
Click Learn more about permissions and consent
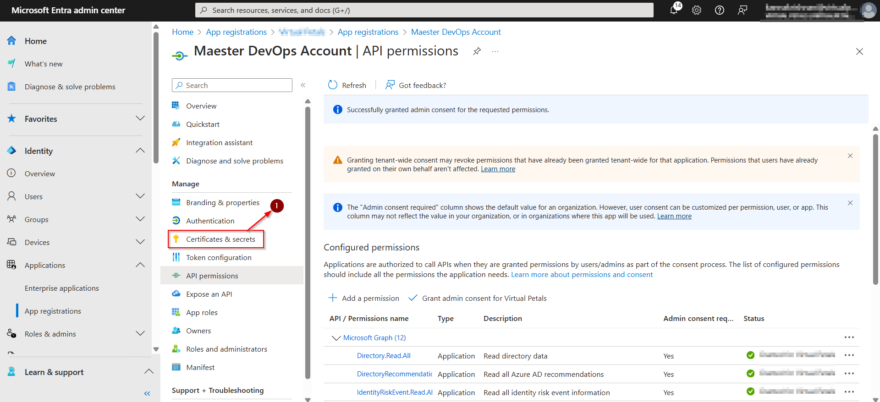coord(582,274)
